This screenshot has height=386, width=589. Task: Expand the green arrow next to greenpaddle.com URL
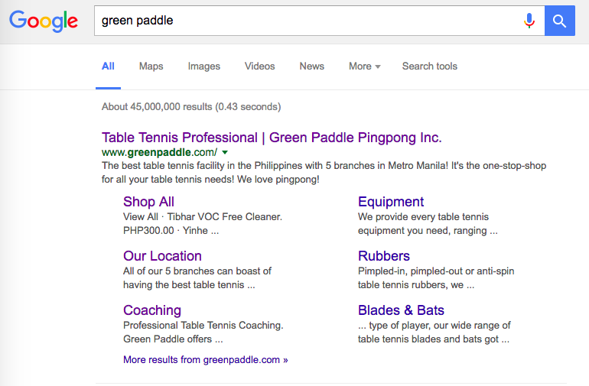225,152
